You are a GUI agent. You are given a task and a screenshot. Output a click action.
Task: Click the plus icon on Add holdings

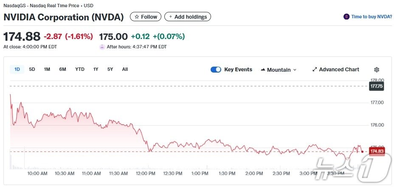171,17
